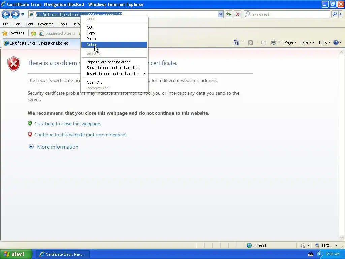Open the command bar Tools menu

[x=324, y=42]
